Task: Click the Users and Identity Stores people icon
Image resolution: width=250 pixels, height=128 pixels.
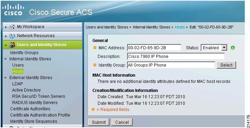Action: (12, 45)
